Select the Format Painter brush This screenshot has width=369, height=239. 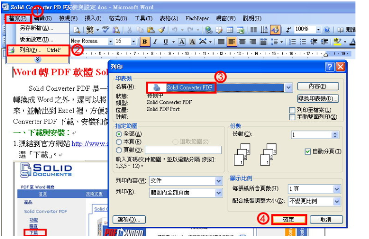tap(161, 30)
